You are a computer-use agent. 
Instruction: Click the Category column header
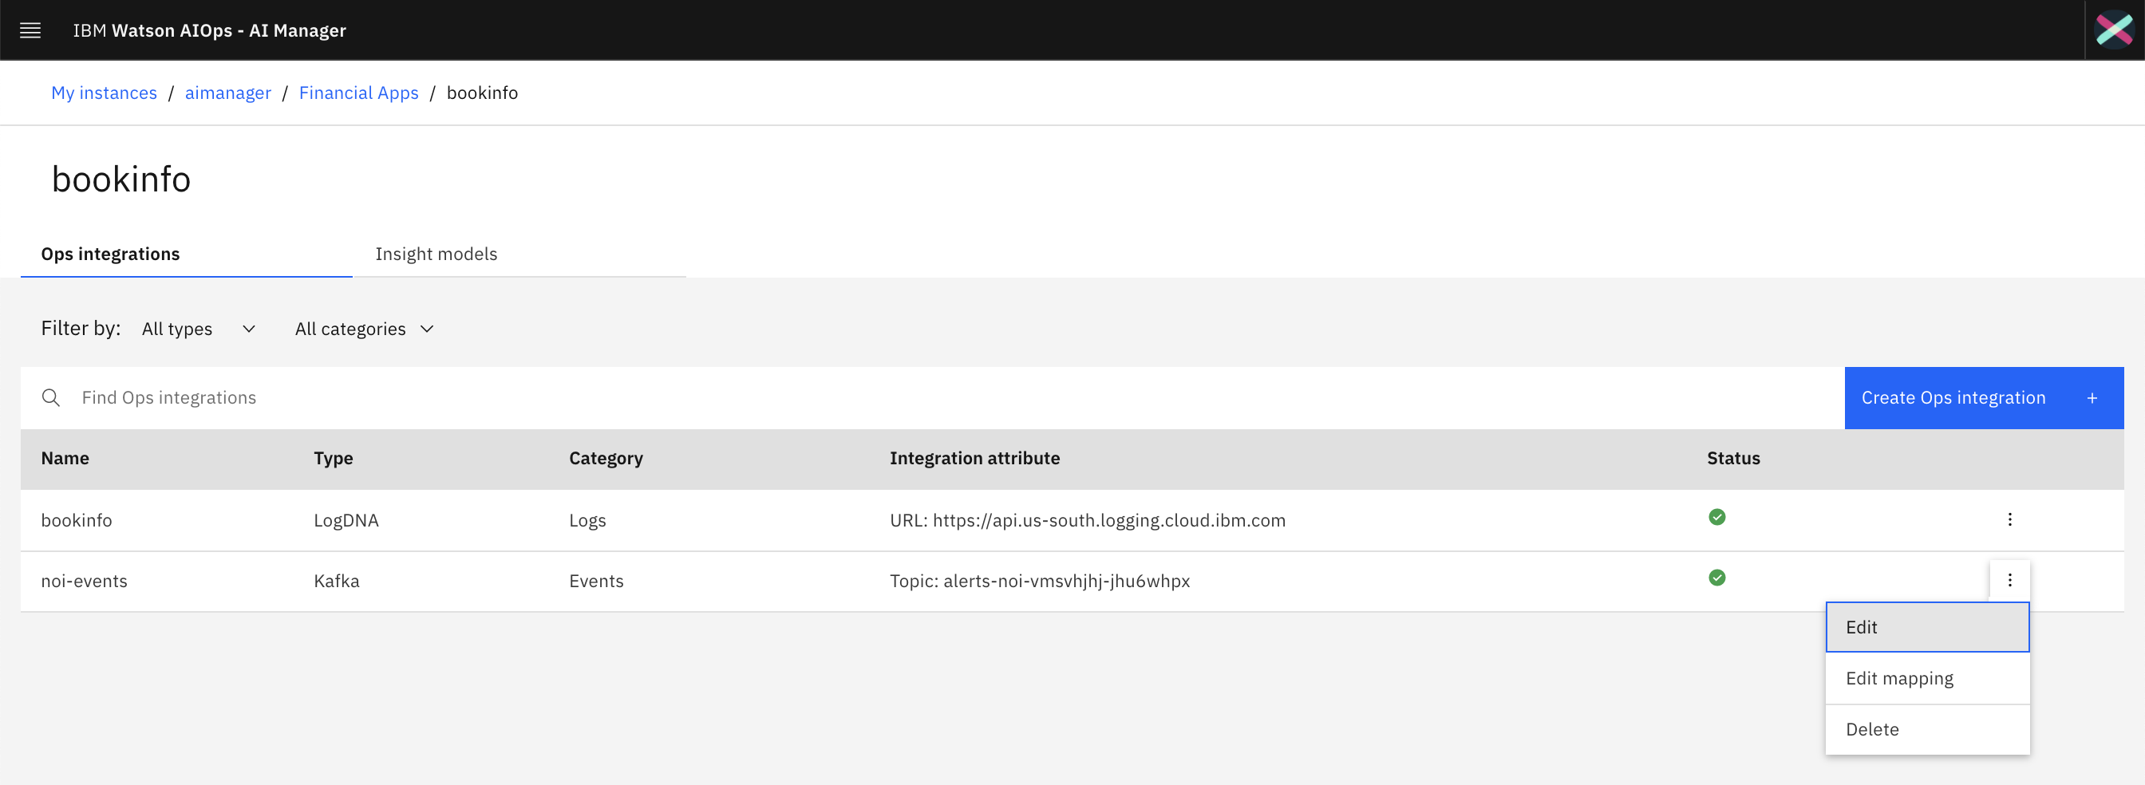coord(606,458)
